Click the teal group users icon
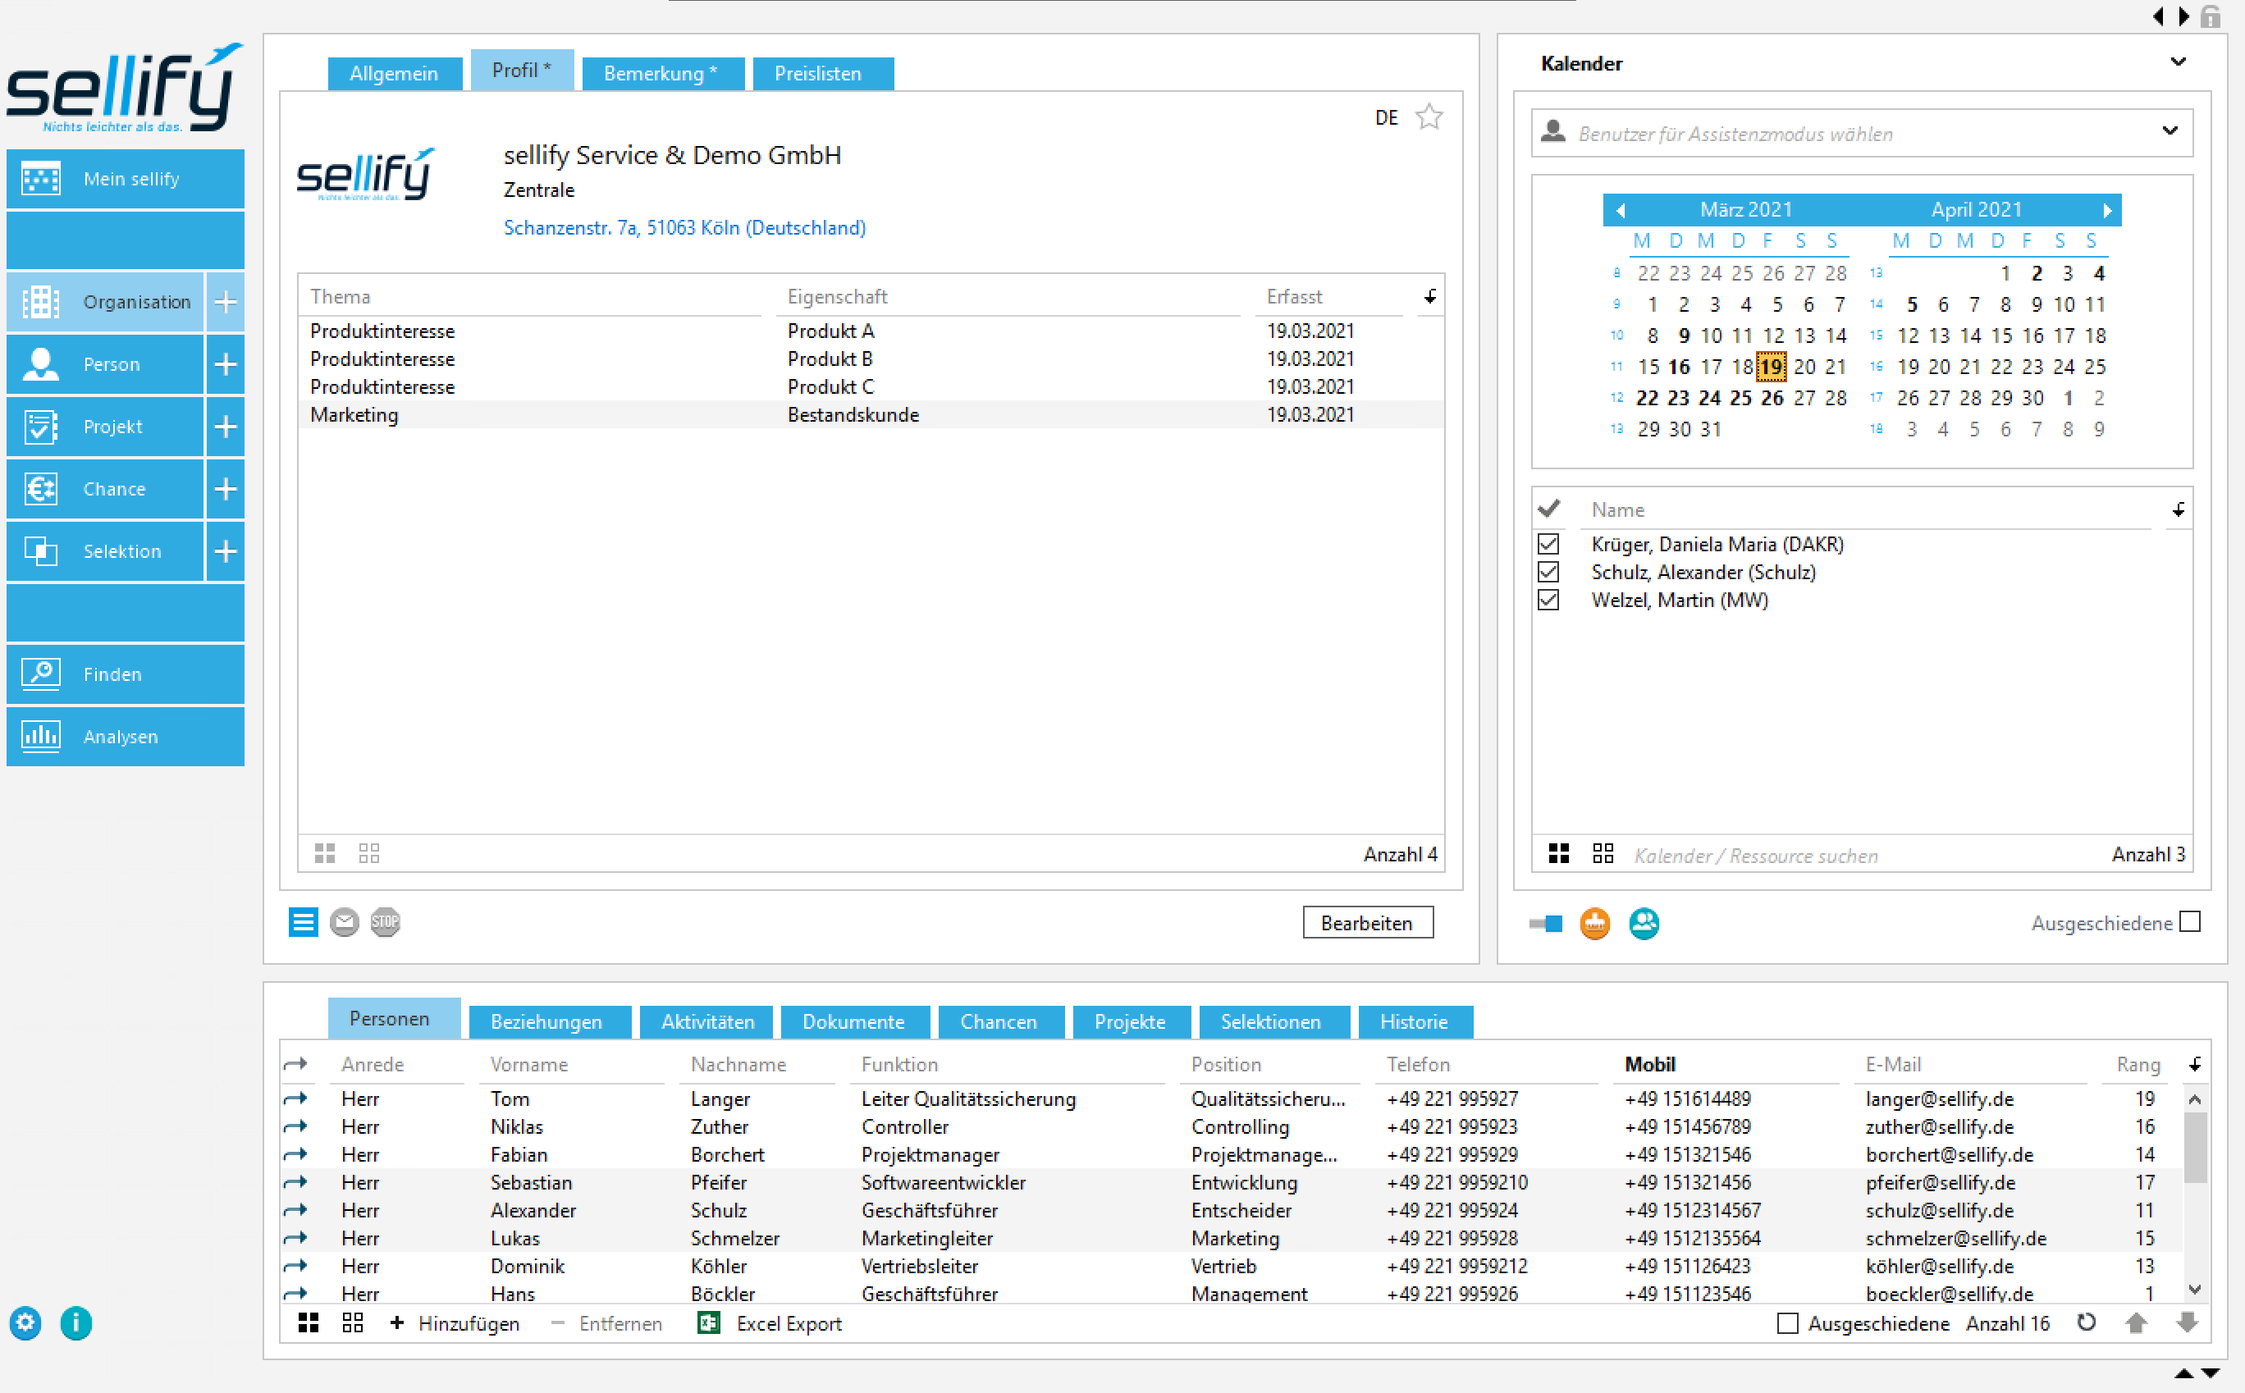The image size is (2245, 1393). pos(1644,923)
